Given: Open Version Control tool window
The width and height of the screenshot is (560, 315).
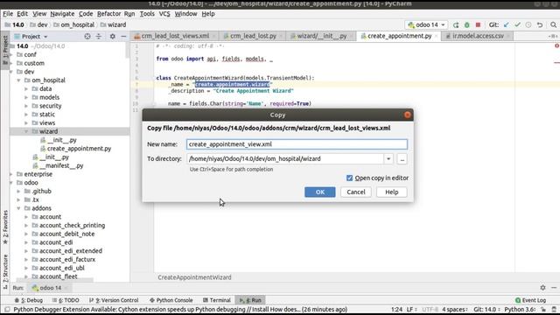Looking at the screenshot, I should 114,300.
